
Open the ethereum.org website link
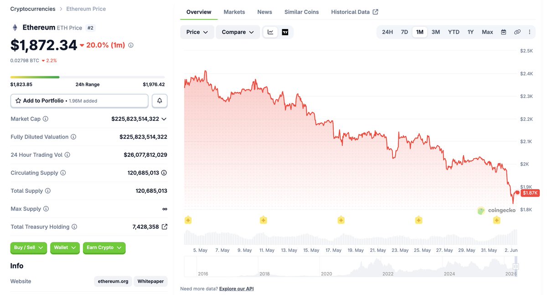click(113, 281)
